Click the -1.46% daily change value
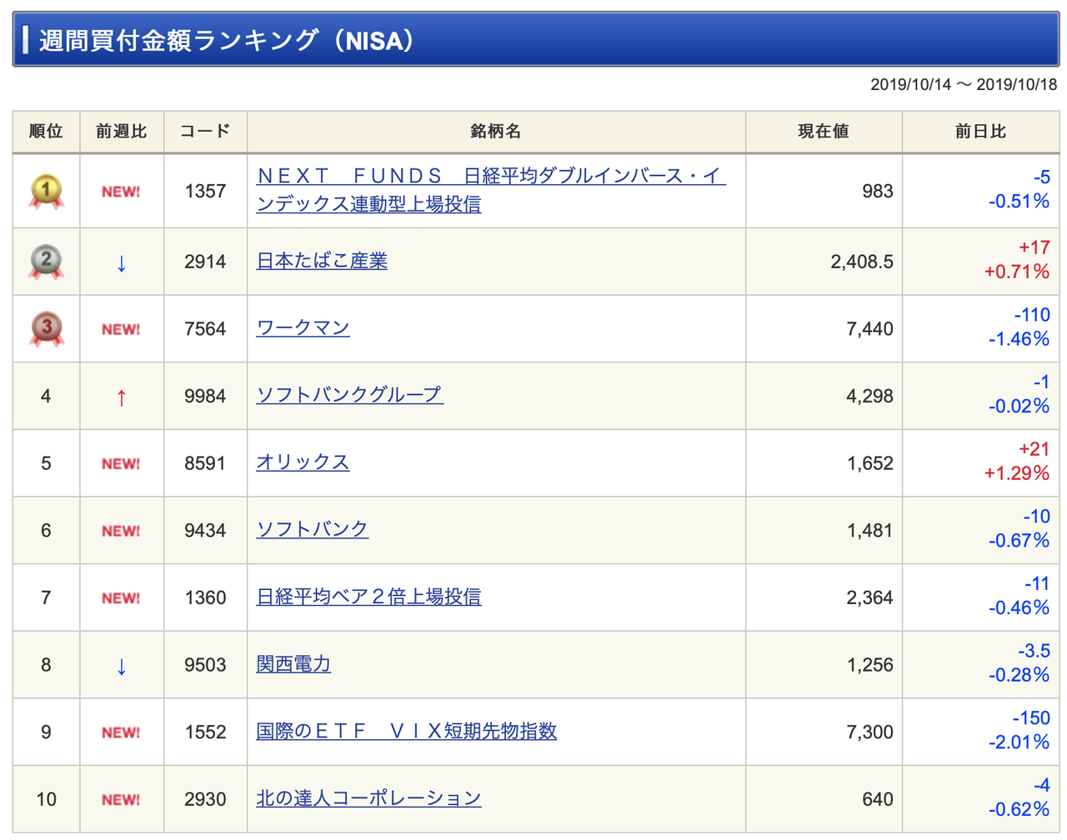The height and width of the screenshot is (840, 1067). coord(1019,339)
